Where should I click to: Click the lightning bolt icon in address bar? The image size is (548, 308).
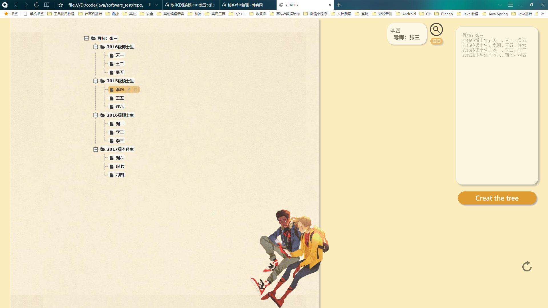[150, 5]
